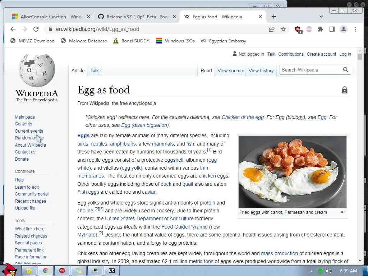
Task: Open a new tab with the plus button
Action: pos(273,17)
